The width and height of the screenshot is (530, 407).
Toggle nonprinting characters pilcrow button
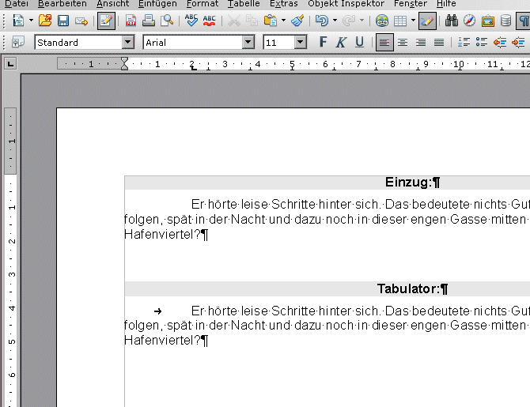tap(523, 21)
